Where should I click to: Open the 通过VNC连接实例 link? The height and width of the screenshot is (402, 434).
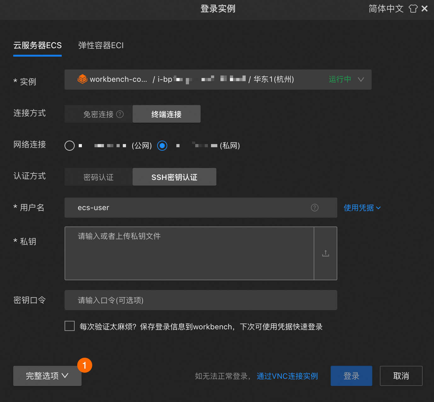(287, 376)
